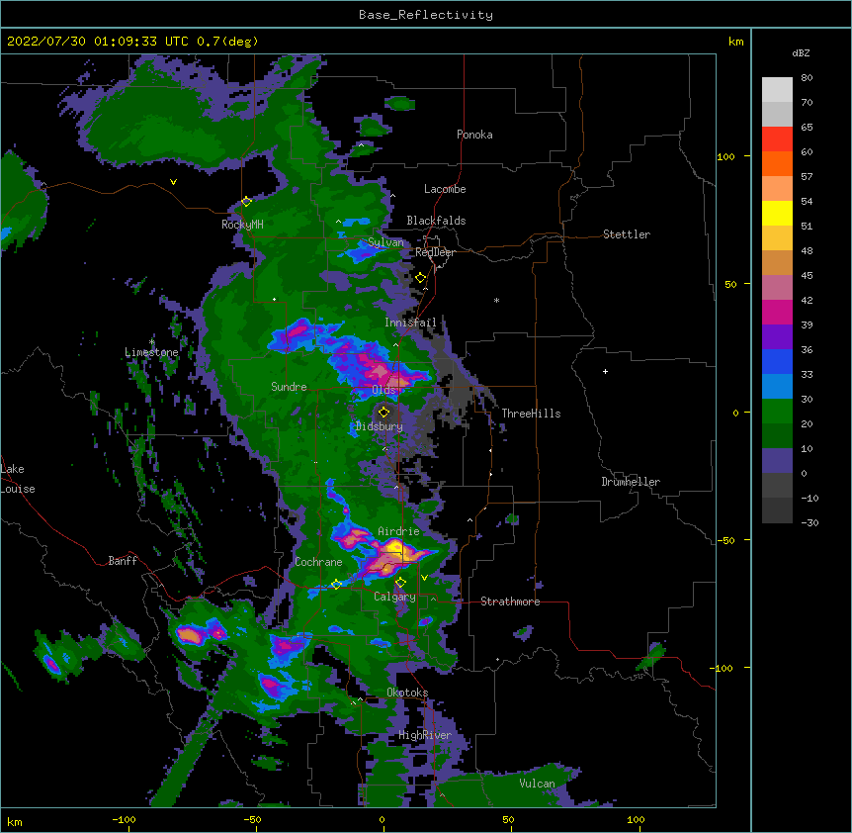The height and width of the screenshot is (833, 852).
Task: Click the blue 33-36 dBZ legend swatch
Action: 777,361
